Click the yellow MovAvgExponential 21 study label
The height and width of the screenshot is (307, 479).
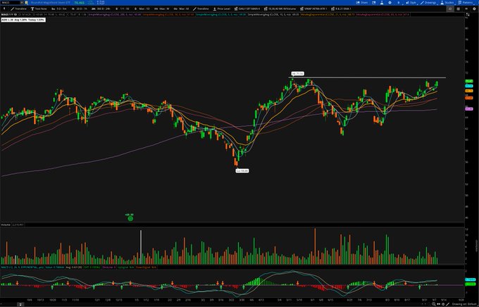pyautogui.click(x=328, y=14)
